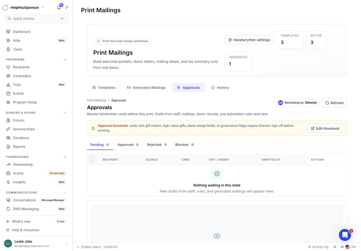
Task: Switch to the Generated Mailings tab
Action: [146, 88]
